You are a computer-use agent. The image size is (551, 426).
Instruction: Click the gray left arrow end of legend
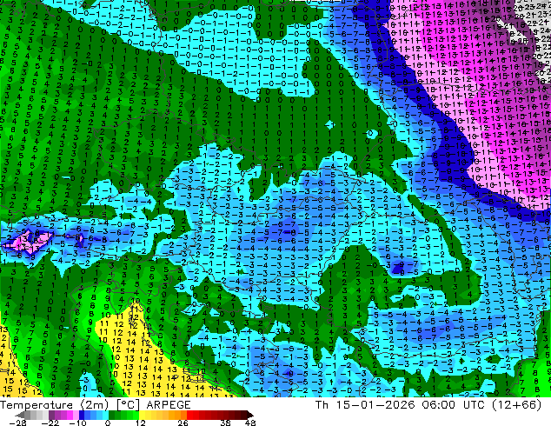tap(20, 415)
